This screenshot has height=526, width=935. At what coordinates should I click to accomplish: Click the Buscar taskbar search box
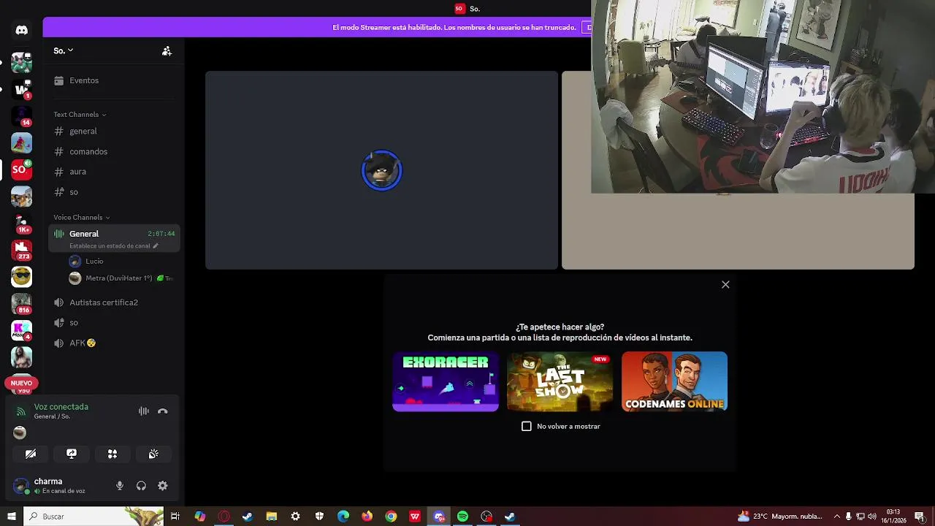(x=93, y=517)
